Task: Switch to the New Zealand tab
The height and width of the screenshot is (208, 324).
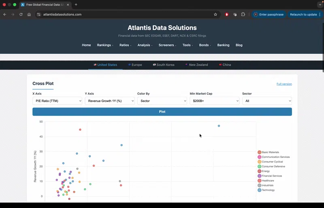Action: (197, 65)
